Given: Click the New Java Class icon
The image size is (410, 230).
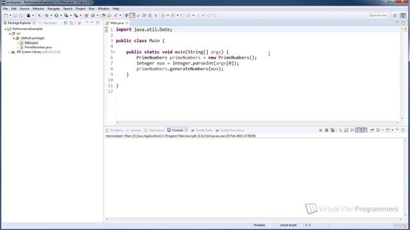Looking at the screenshot, I should (93, 15).
